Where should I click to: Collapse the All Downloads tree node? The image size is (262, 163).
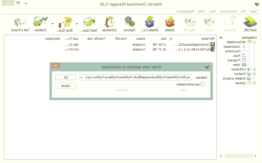click(254, 42)
